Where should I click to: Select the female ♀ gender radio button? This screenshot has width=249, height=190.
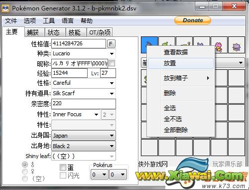click(25, 172)
